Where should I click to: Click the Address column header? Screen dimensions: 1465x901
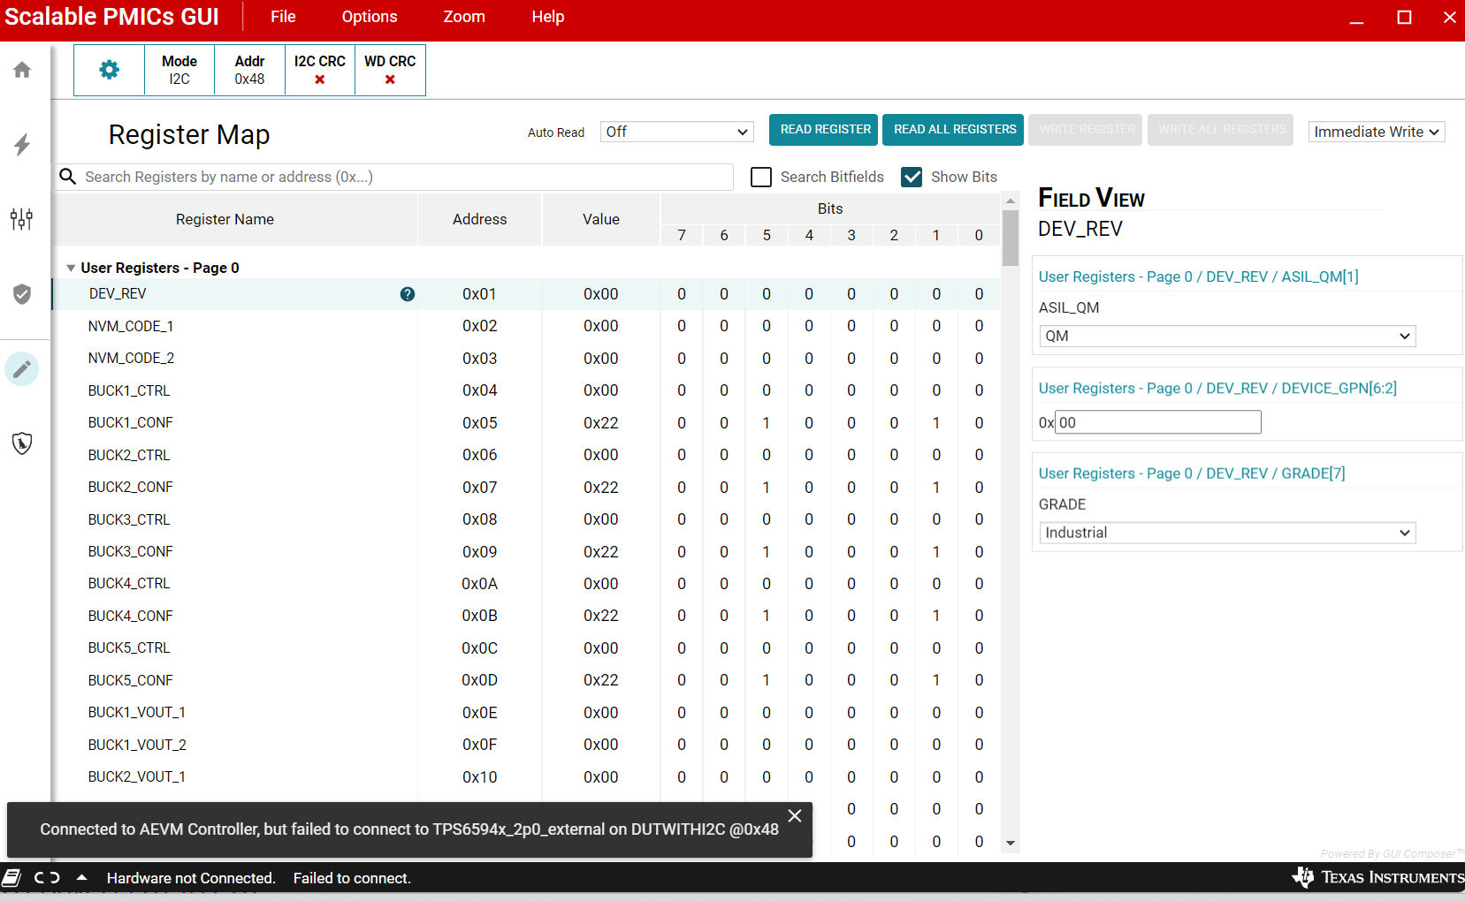coord(480,219)
